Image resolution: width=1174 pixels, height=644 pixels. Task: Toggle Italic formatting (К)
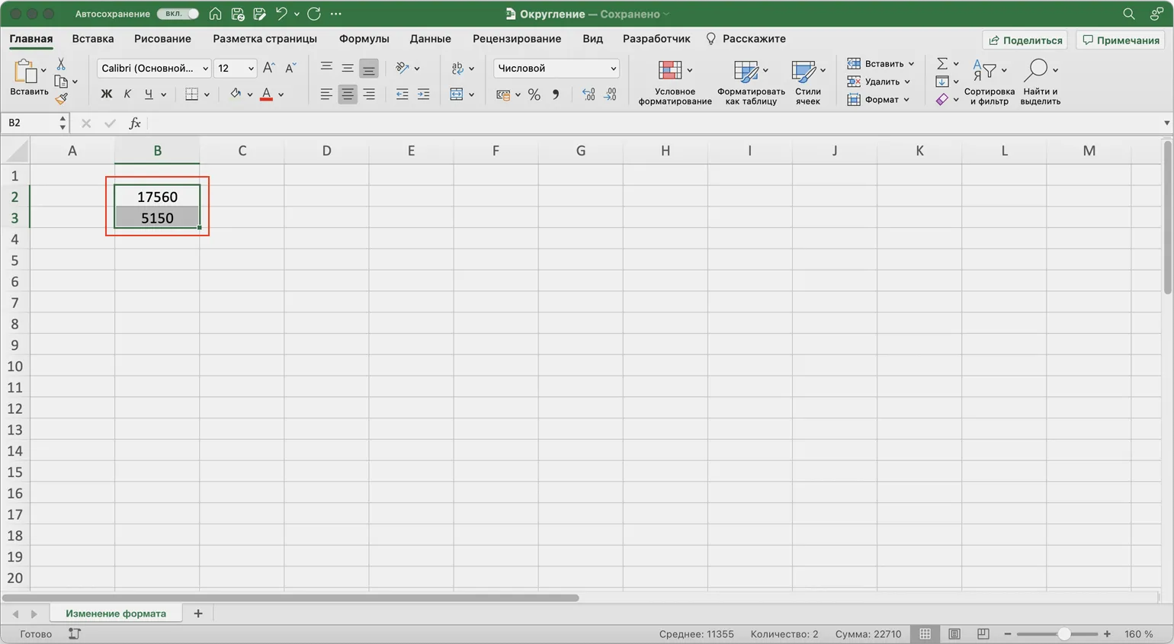click(127, 94)
